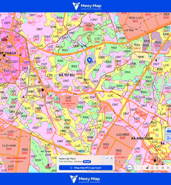This screenshot has height=185, width=171.
Task: Click the DKV DHT zone label
Action: 141,114
